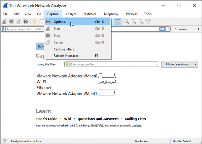Click the resize columns toolbar icon
Screen dimensions: 202x144
(x=148, y=22)
